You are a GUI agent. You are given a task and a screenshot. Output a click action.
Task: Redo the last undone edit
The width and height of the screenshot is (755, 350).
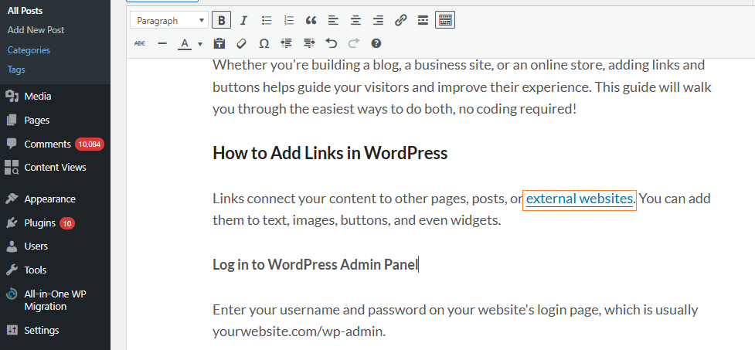coord(354,43)
